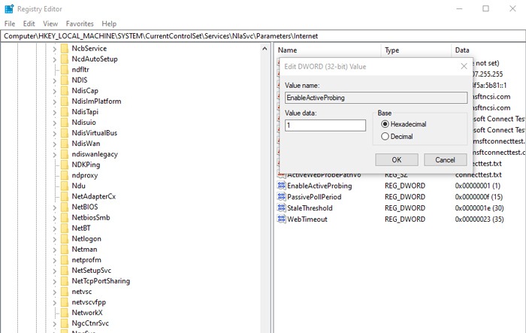Click the Registry Editor app icon in title bar

tap(9, 9)
